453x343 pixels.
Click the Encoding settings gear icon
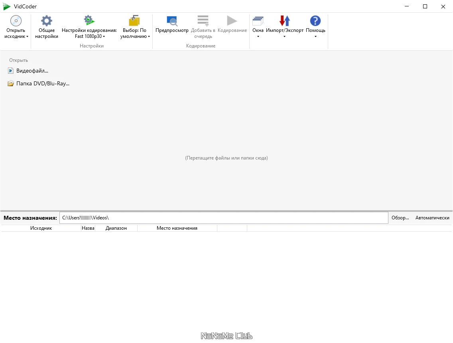pyautogui.click(x=89, y=20)
